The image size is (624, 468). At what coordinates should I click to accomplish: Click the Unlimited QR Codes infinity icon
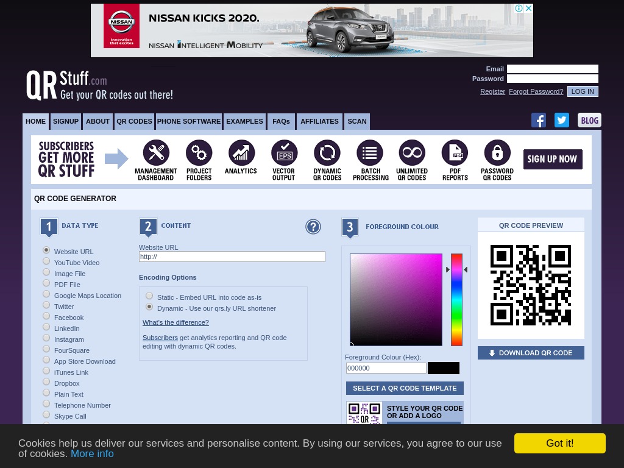coord(413,153)
